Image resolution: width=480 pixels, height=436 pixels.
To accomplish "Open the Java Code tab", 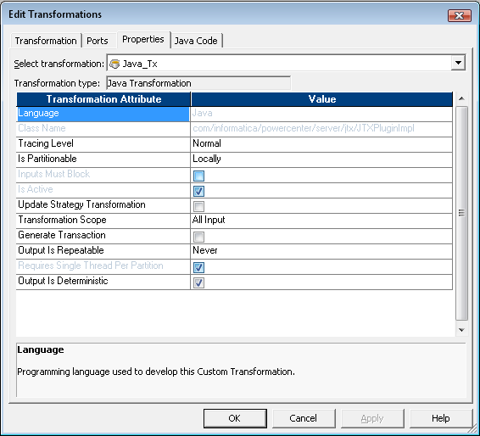I will pyautogui.click(x=196, y=41).
